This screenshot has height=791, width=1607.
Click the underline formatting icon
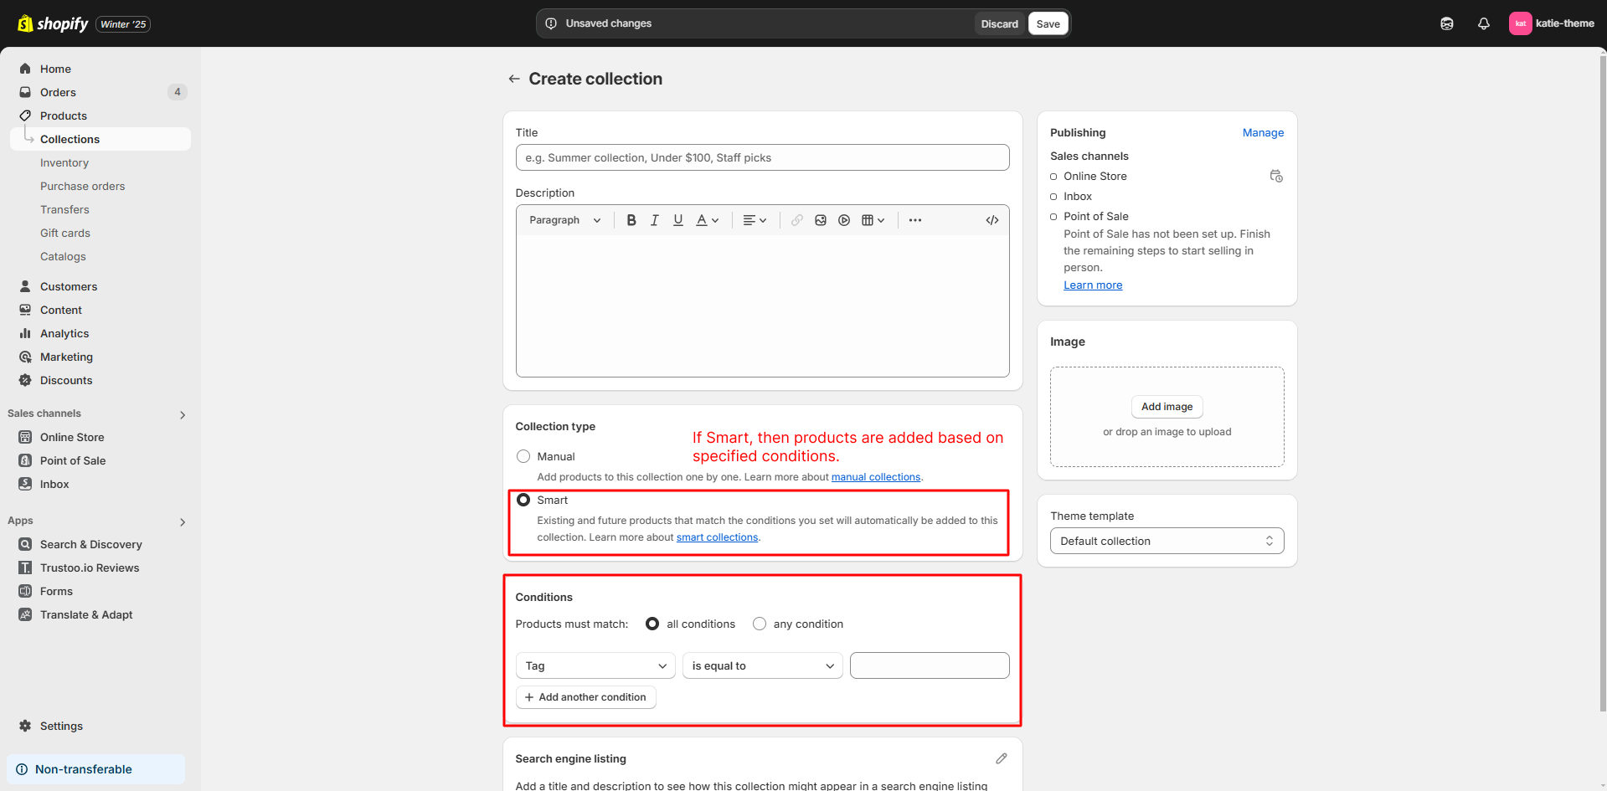[678, 220]
